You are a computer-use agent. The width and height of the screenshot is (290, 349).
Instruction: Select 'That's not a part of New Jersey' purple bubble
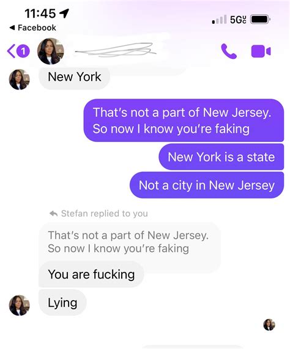coord(184,121)
